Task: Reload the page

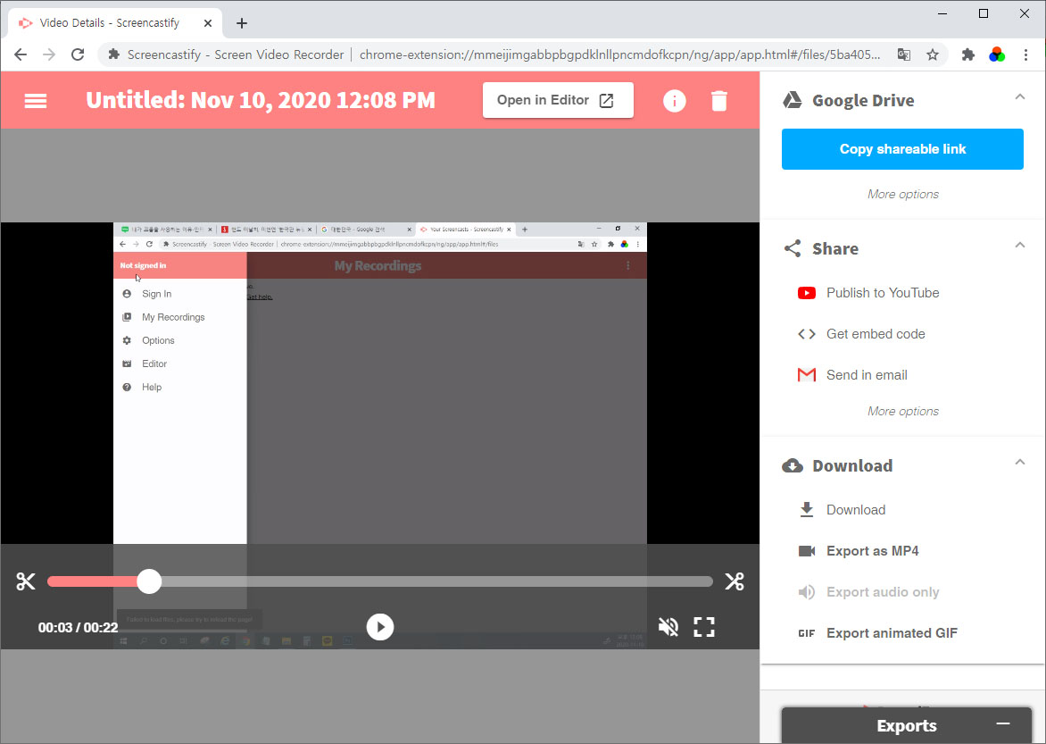Action: [78, 54]
